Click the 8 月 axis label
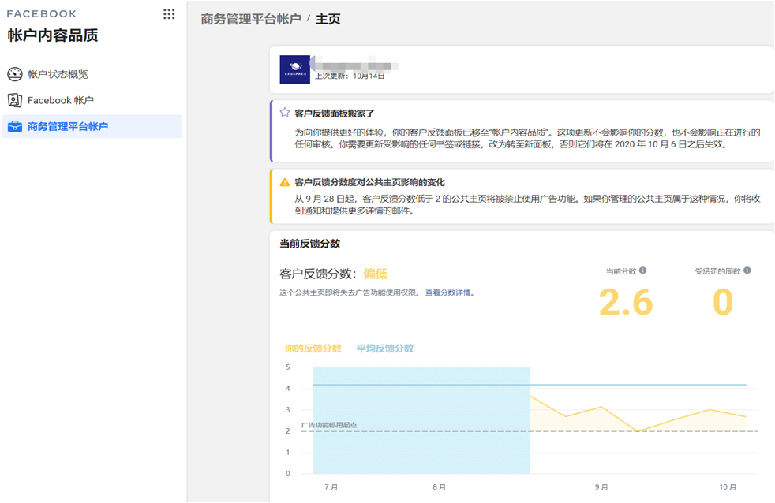Image resolution: width=775 pixels, height=503 pixels. click(x=440, y=487)
